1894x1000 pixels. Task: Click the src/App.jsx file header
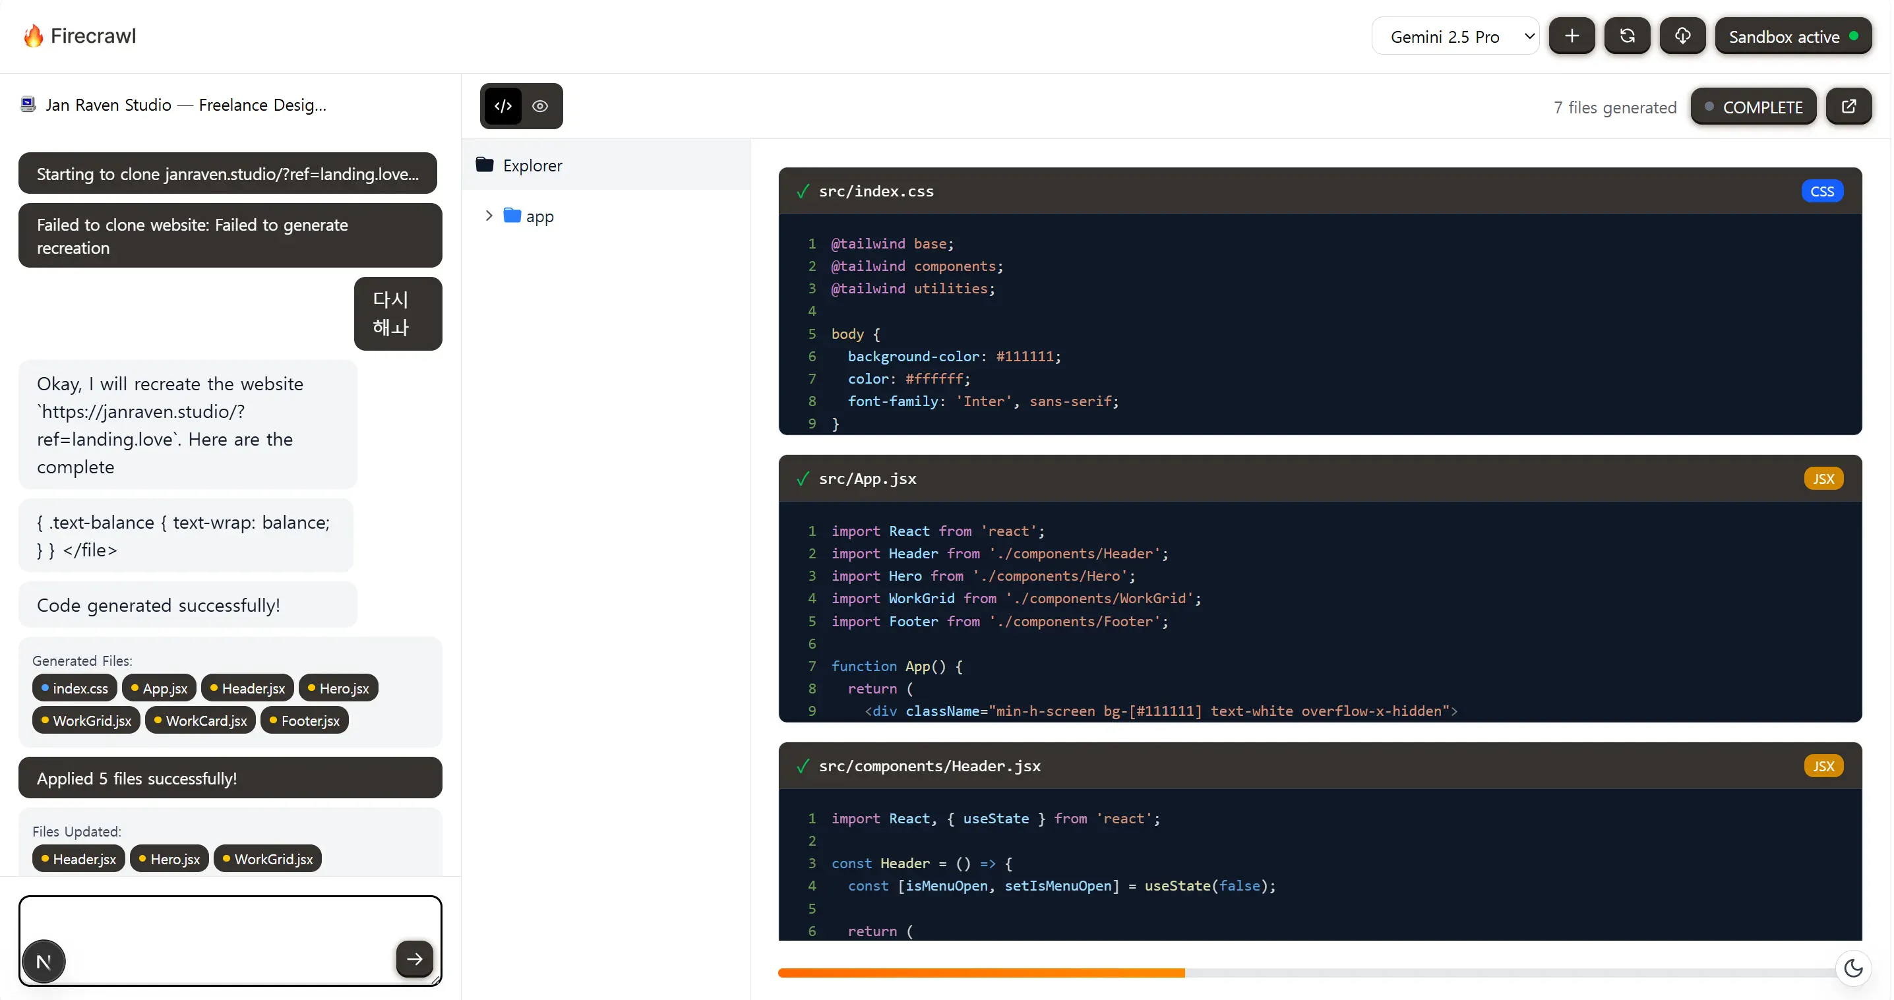[1320, 479]
